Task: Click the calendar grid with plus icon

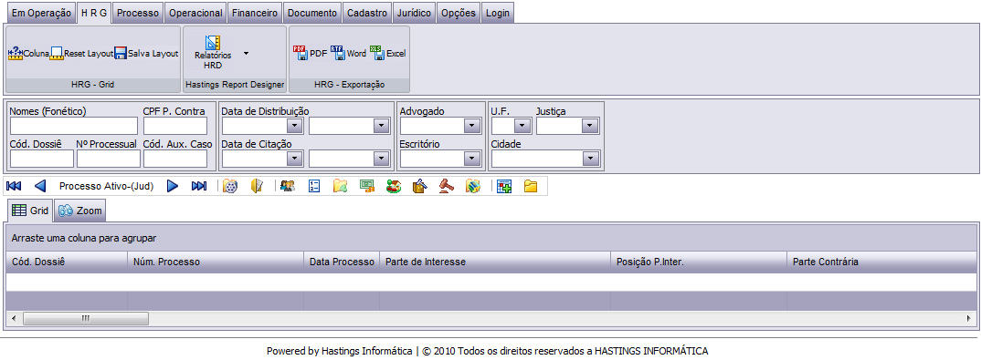Action: [504, 186]
